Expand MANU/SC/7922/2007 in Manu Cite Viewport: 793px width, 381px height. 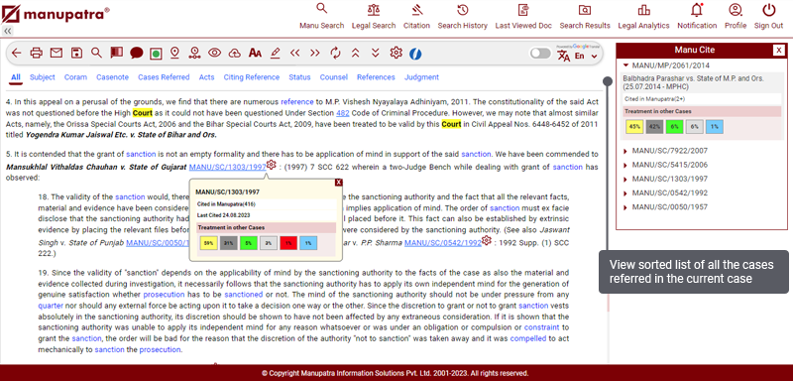665,151
